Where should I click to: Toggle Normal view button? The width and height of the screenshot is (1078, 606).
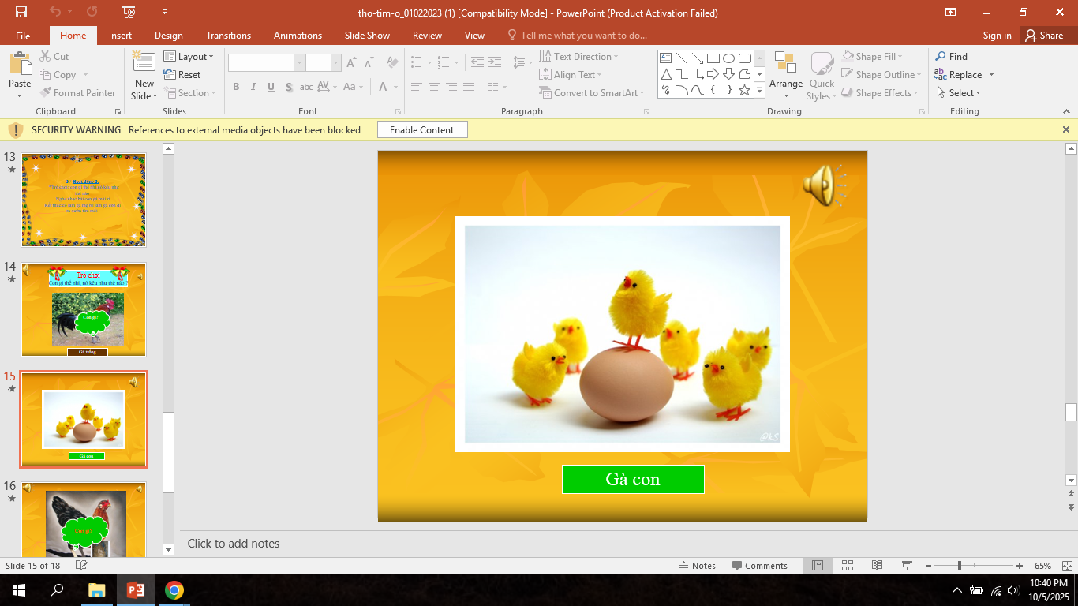coord(818,566)
